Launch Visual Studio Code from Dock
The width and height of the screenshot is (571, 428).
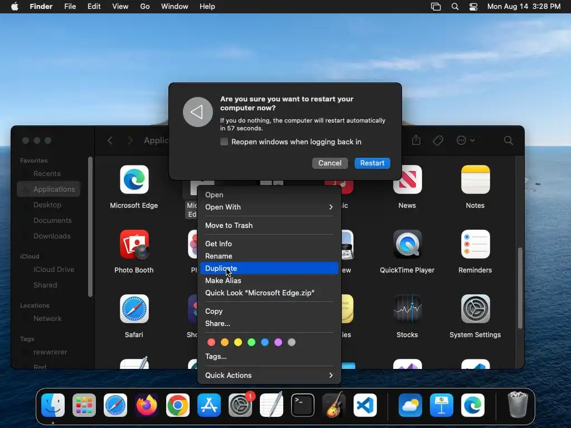(365, 405)
